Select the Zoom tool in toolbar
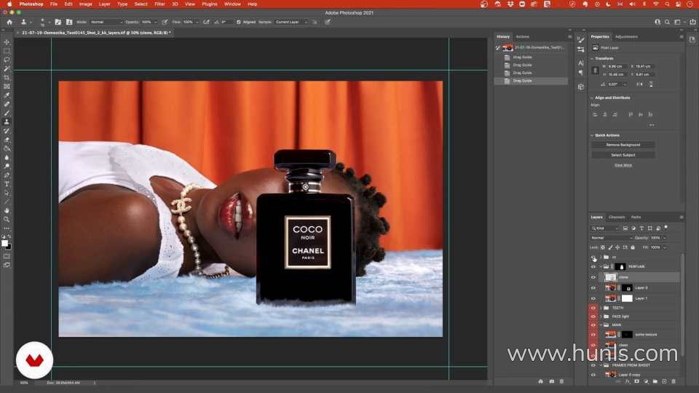This screenshot has width=699, height=393. point(7,219)
